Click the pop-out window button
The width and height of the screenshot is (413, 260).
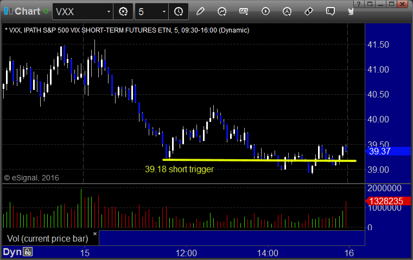(370, 4)
